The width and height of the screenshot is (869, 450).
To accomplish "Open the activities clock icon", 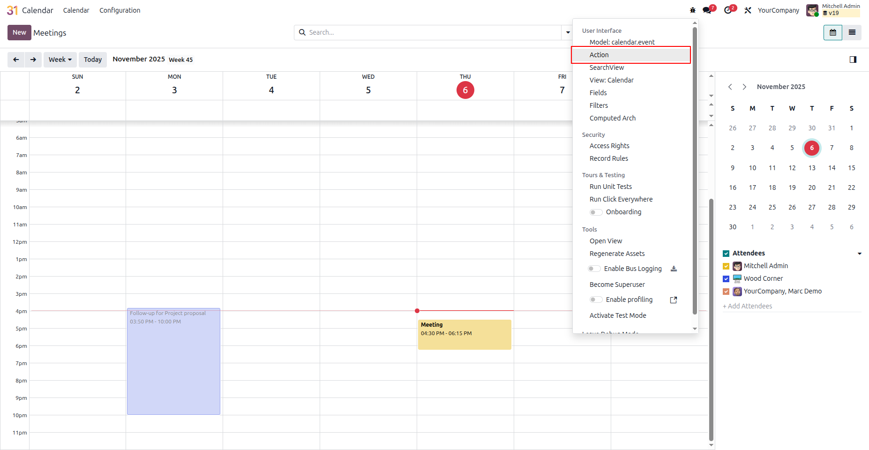I will coord(728,10).
